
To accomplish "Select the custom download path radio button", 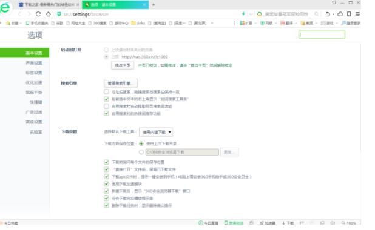I will pyautogui.click(x=141, y=152).
